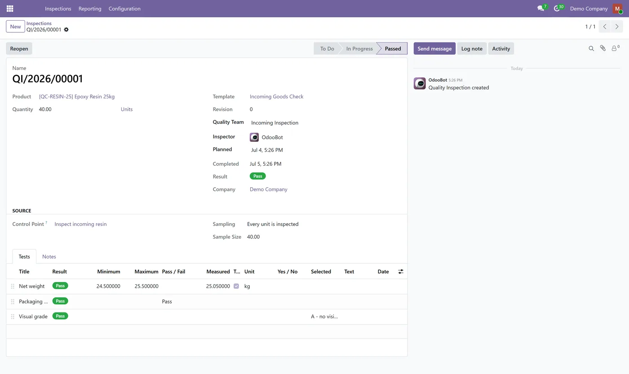Switch company via Demo Company in top bar
The height and width of the screenshot is (374, 629).
pyautogui.click(x=589, y=9)
